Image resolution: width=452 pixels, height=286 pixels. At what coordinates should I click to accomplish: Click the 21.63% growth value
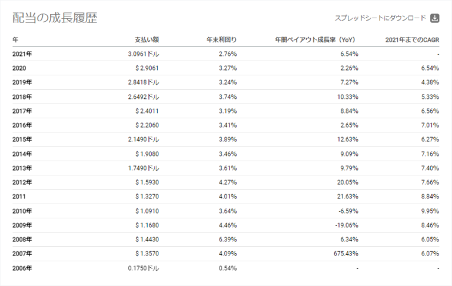[347, 197]
